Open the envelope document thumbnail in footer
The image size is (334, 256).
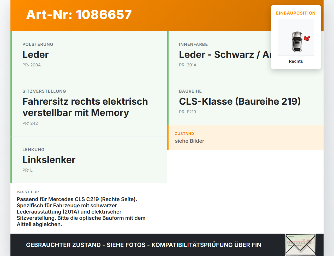pyautogui.click(x=300, y=245)
